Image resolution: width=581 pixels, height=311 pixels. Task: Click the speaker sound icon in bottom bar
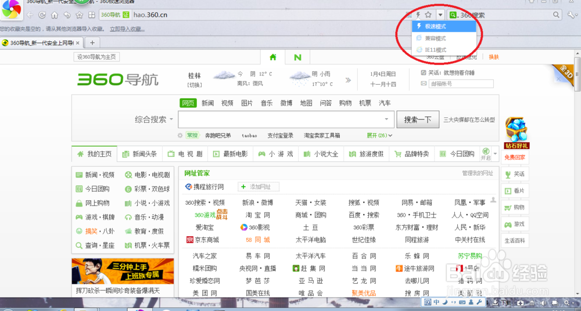click(x=544, y=303)
